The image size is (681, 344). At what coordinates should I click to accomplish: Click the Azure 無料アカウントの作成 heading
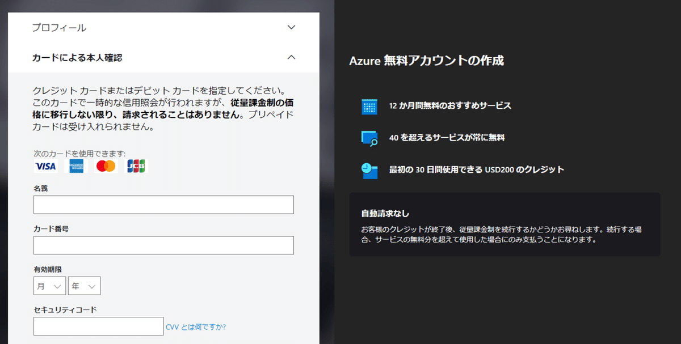tap(427, 61)
